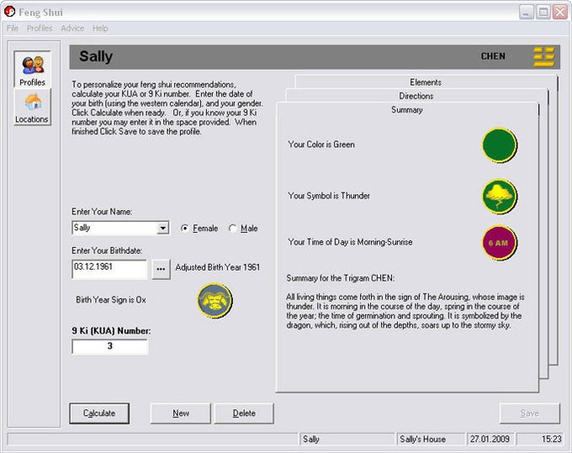The image size is (572, 453).
Task: Click the 'CHEN' header label
Action: point(493,56)
